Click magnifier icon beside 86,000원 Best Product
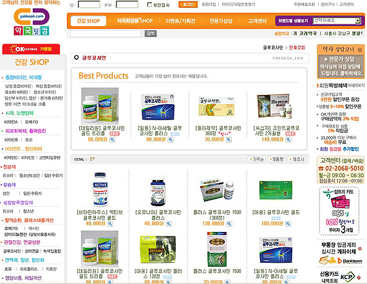 [x=112, y=139]
